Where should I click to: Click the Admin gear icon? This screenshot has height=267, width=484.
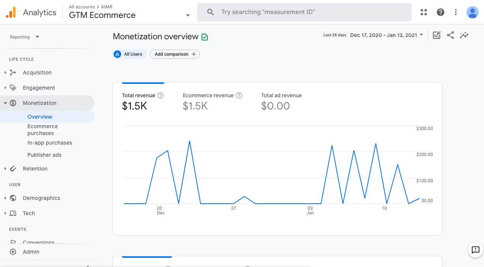coord(13,252)
